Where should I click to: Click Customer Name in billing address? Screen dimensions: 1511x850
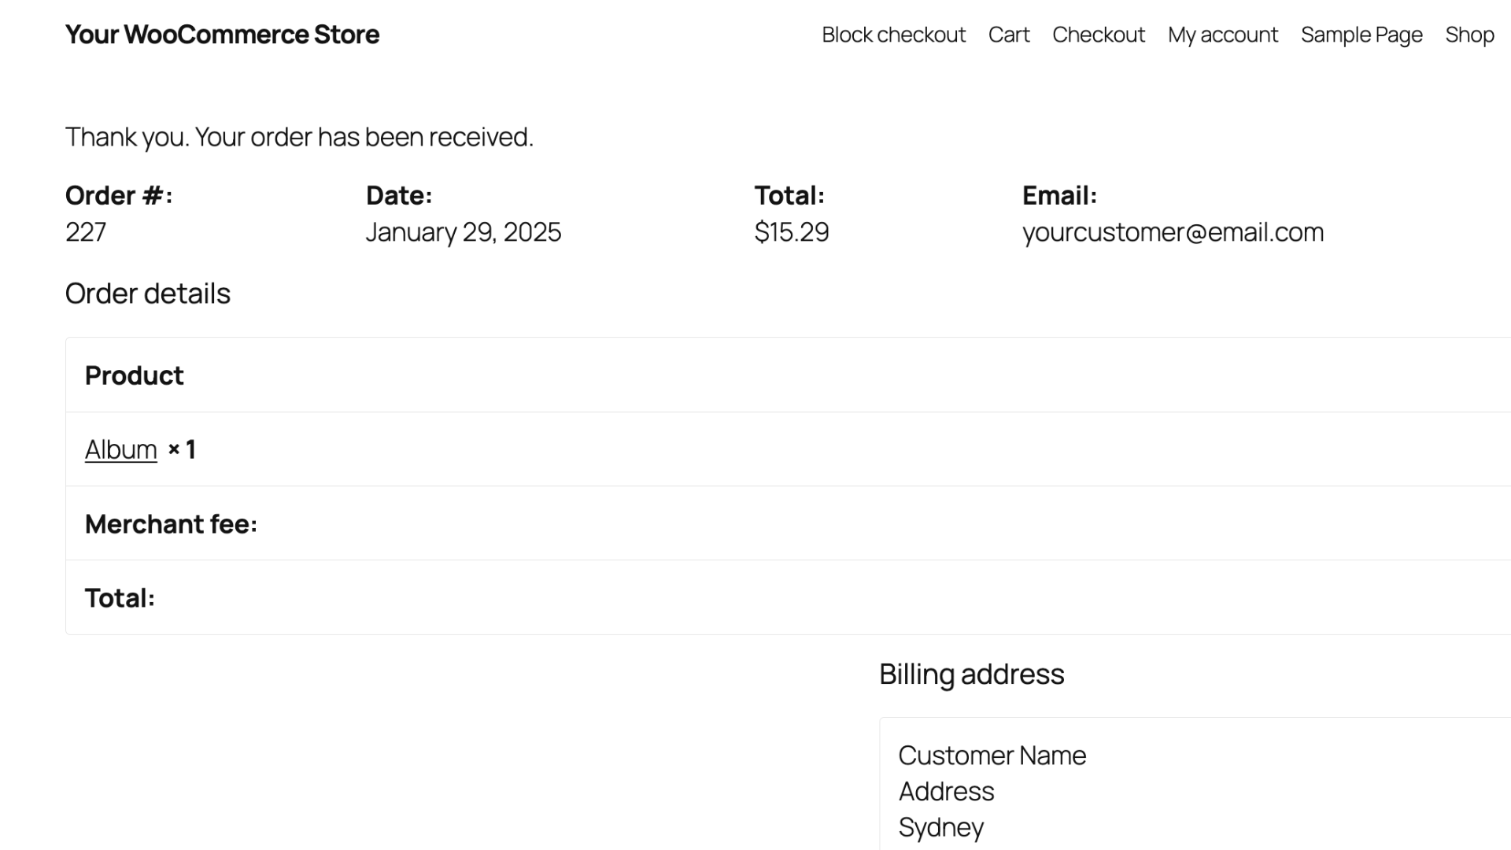(x=992, y=756)
